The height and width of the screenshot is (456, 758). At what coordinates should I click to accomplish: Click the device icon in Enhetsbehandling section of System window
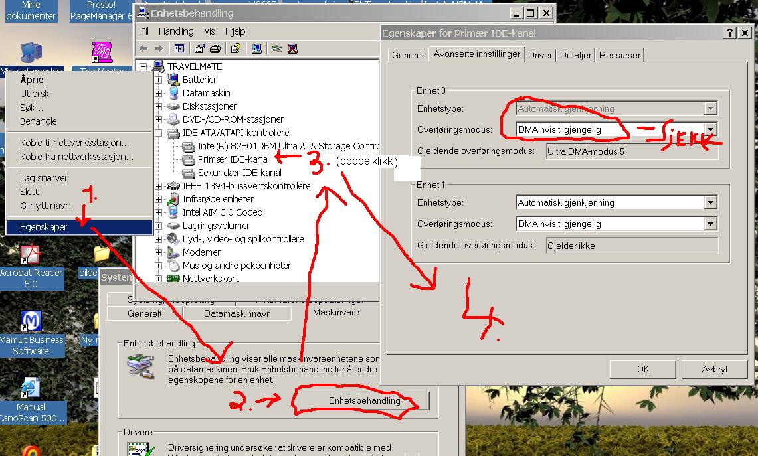point(141,366)
